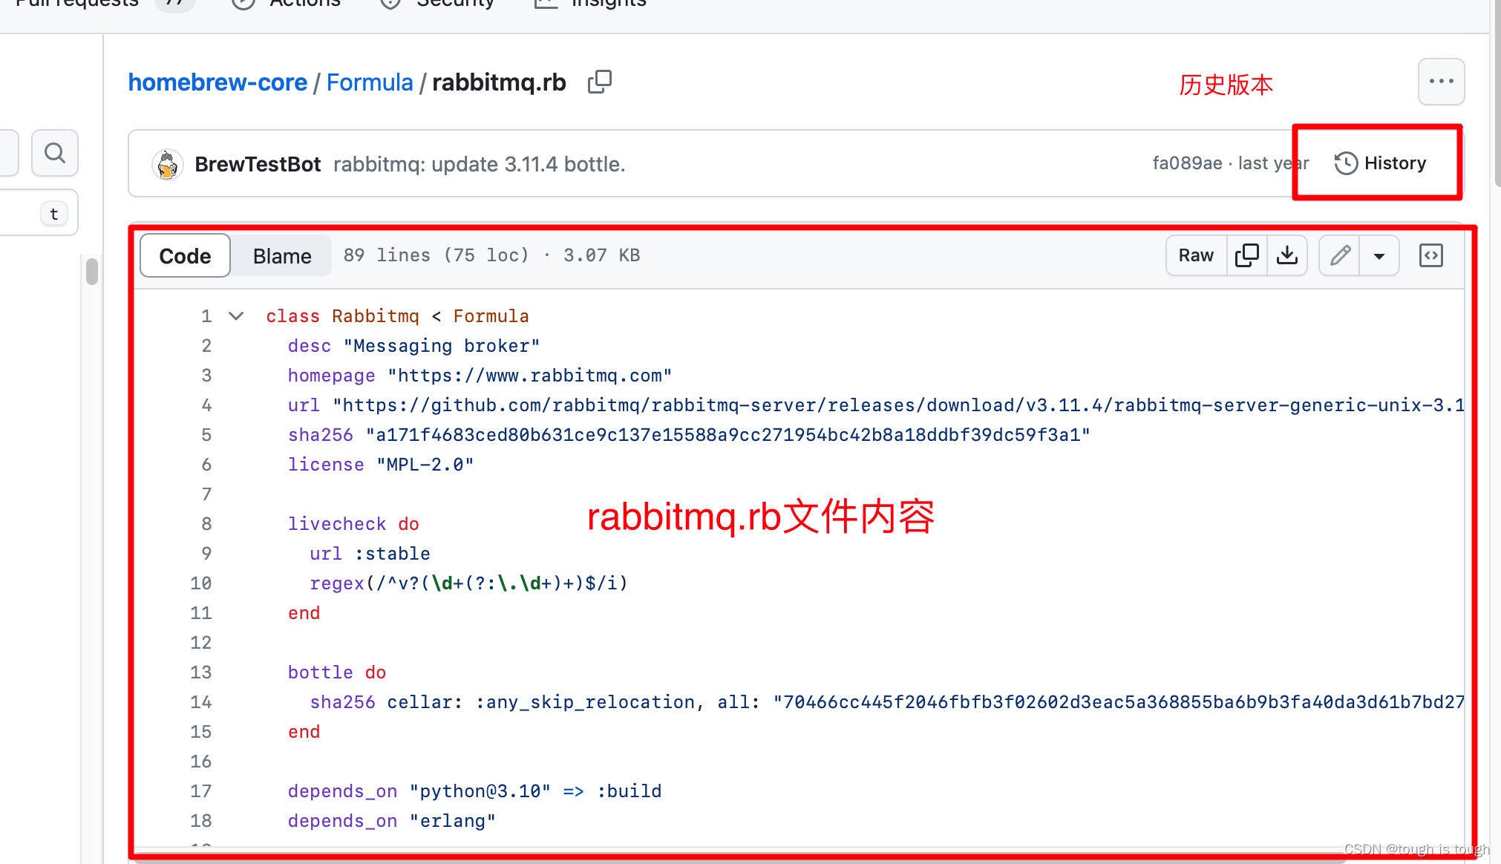Image resolution: width=1501 pixels, height=864 pixels.
Task: Open the symbols panel icon
Action: [x=1430, y=255]
